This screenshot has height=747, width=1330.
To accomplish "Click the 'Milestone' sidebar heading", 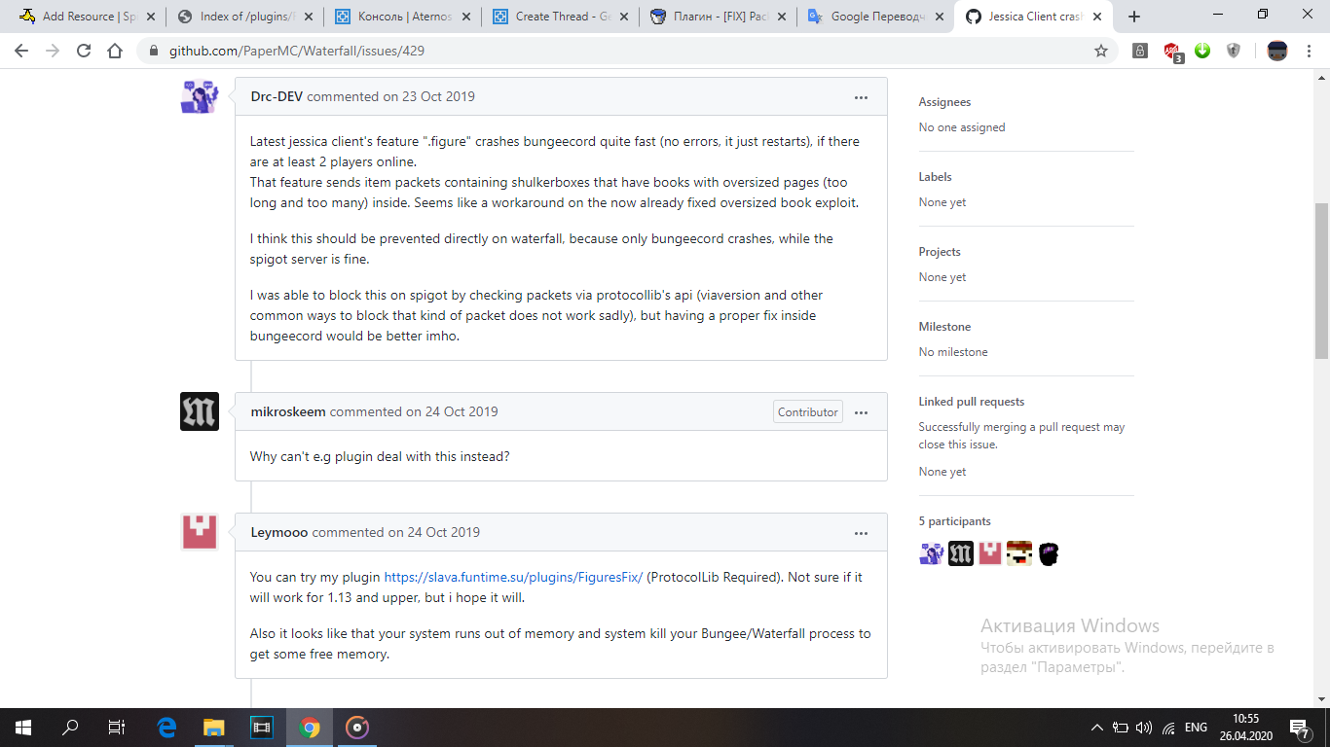I will click(945, 327).
